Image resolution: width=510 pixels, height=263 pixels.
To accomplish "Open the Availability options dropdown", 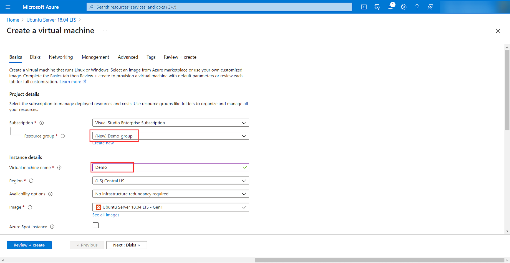I will [x=171, y=194].
